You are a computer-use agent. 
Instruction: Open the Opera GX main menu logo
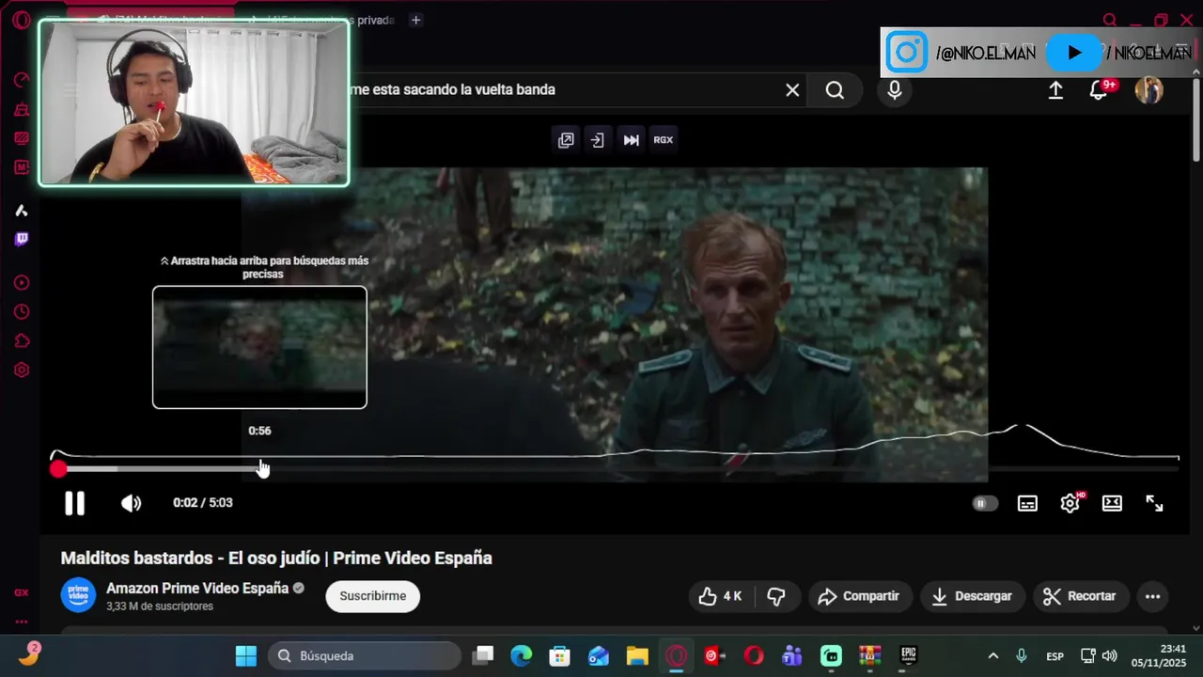[21, 20]
